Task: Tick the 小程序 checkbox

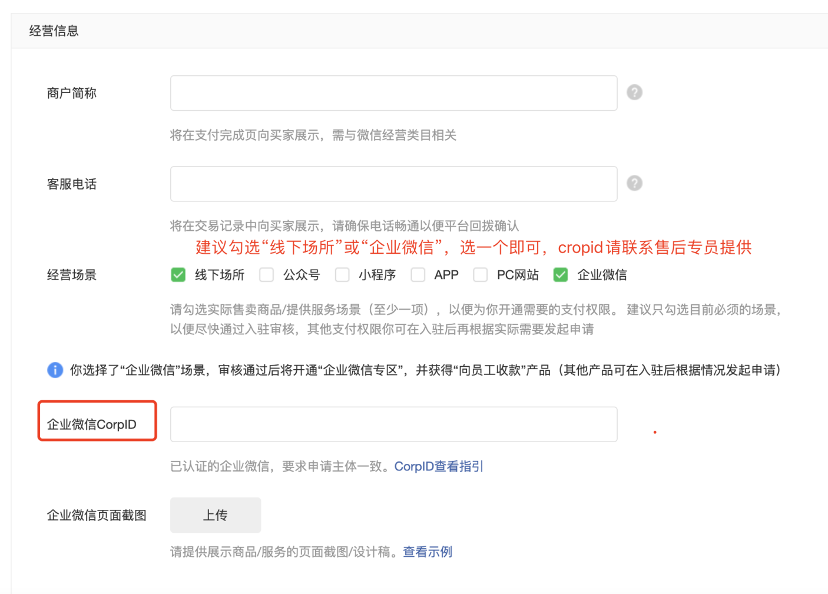Action: coord(342,275)
